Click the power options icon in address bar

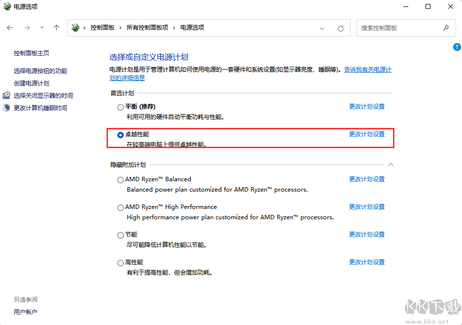click(75, 28)
